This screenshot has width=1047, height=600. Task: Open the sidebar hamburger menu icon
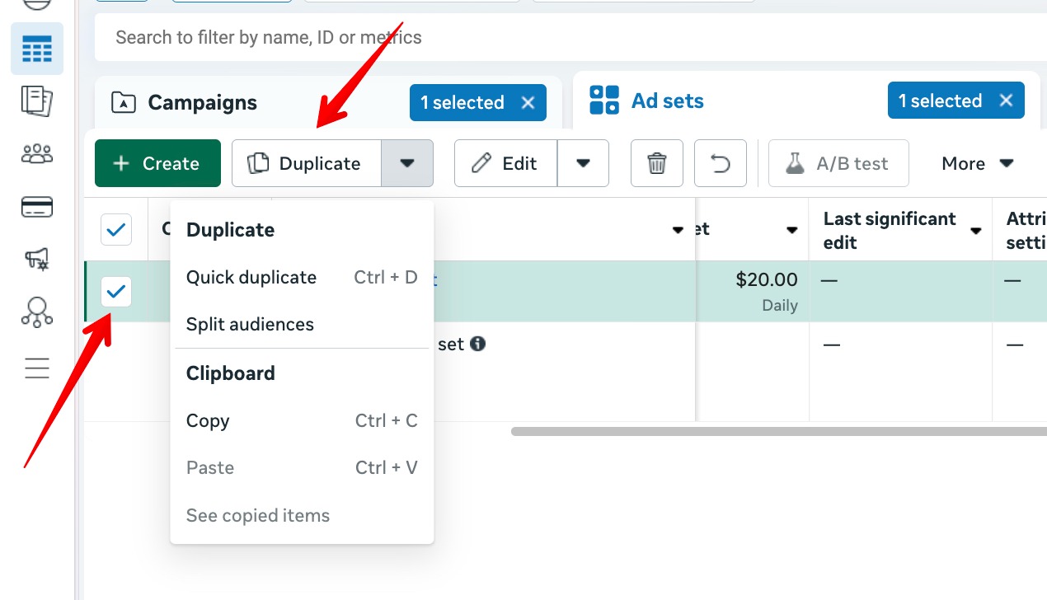point(37,368)
